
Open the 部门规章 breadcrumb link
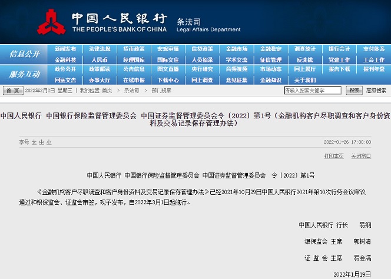(161, 91)
